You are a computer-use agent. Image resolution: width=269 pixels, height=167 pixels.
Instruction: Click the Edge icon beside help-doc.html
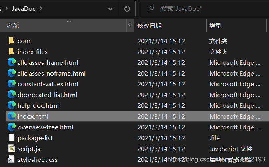pyautogui.click(x=12, y=105)
